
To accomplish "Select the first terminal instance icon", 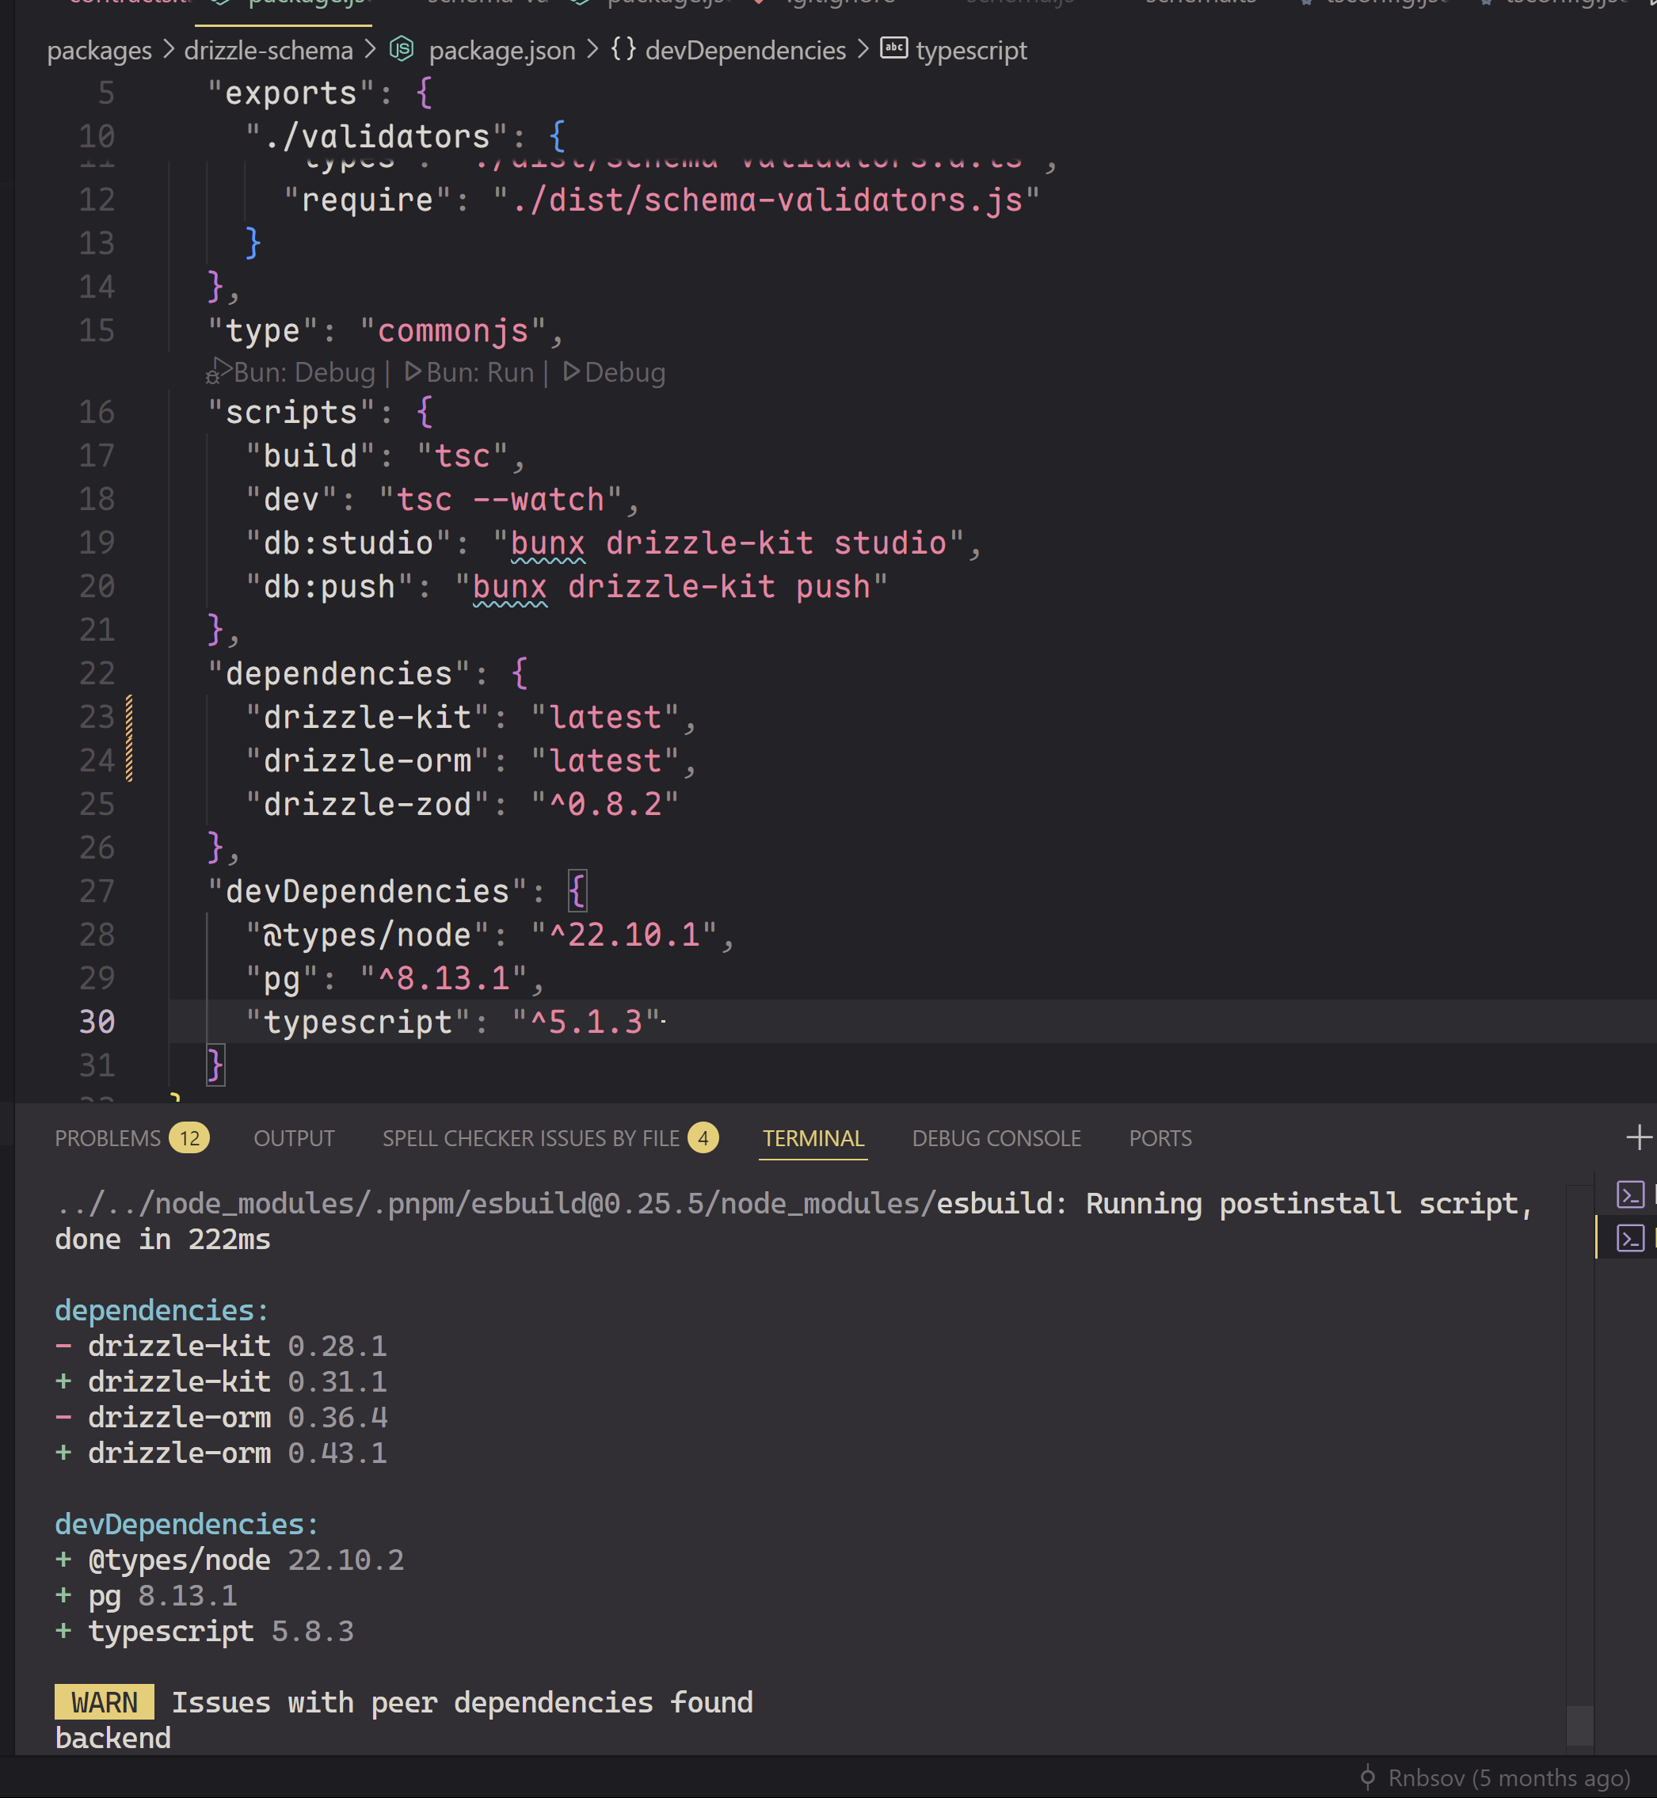I will click(x=1629, y=1194).
